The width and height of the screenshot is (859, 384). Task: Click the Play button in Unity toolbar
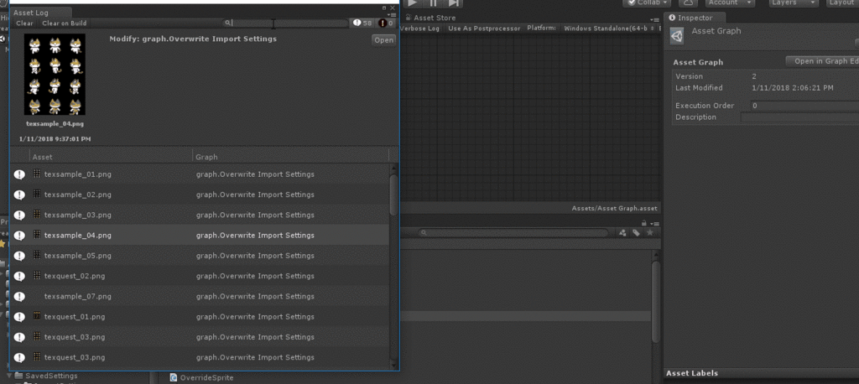[414, 3]
